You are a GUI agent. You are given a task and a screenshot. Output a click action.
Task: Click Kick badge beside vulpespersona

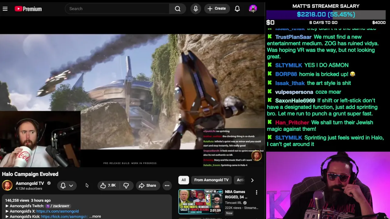point(270,92)
